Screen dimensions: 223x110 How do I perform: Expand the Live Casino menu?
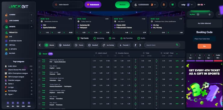click(x=31, y=21)
